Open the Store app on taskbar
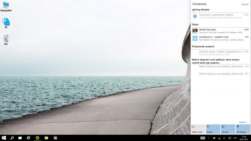This screenshot has width=251, height=141. [x=55, y=138]
